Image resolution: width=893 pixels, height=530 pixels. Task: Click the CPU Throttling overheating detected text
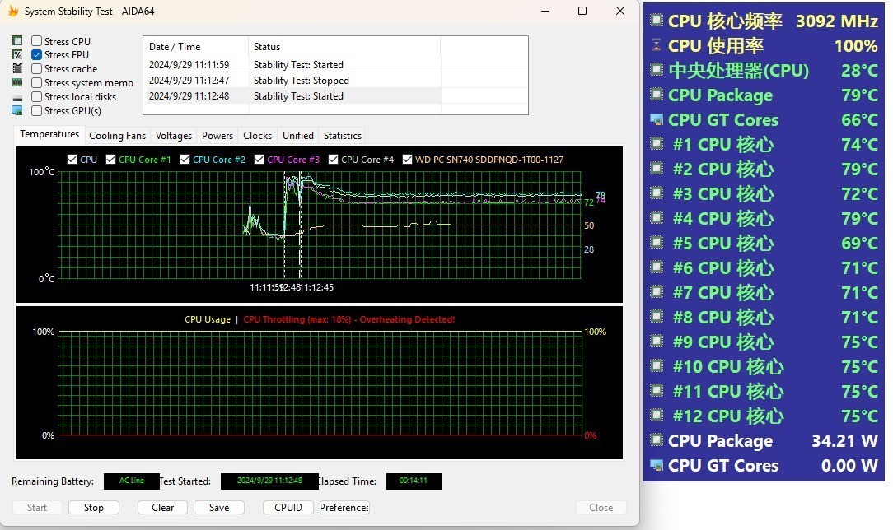pyautogui.click(x=349, y=319)
